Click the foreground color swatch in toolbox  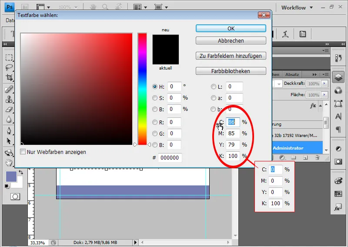coord(11,177)
